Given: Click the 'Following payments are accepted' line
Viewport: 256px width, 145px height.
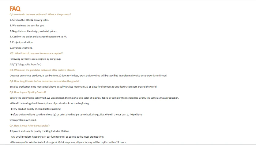Looking at the screenshot, I should [35, 59].
